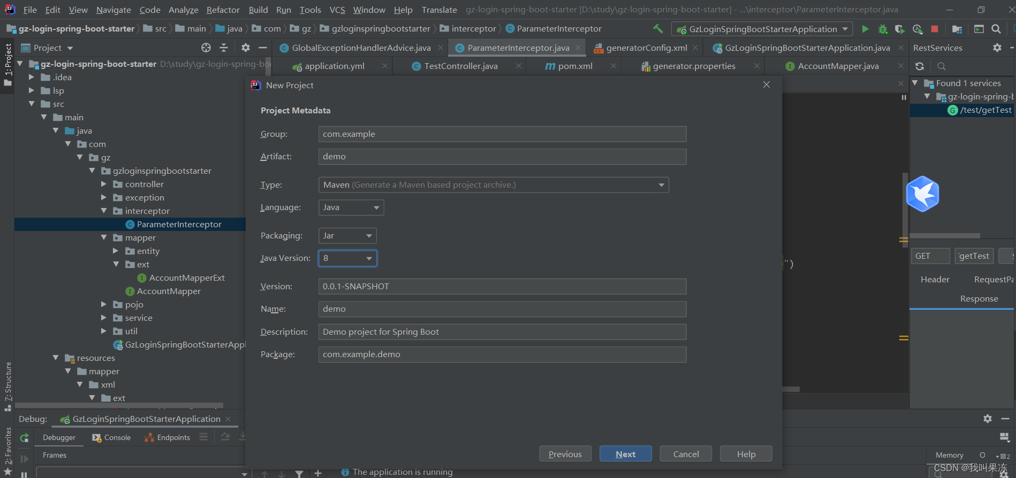Open the Console tab in Debug
Screen dimensions: 1016x478
point(111,437)
